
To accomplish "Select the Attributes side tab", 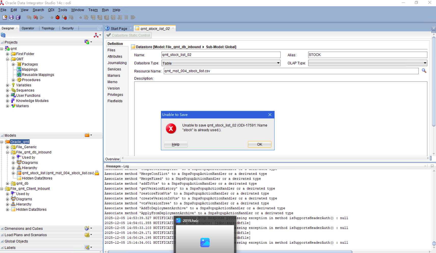I will 115,56.
